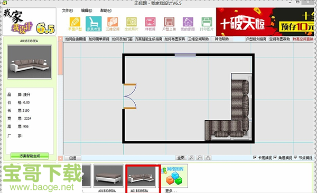Switch to the 三维空间 3D space view

tap(113, 24)
